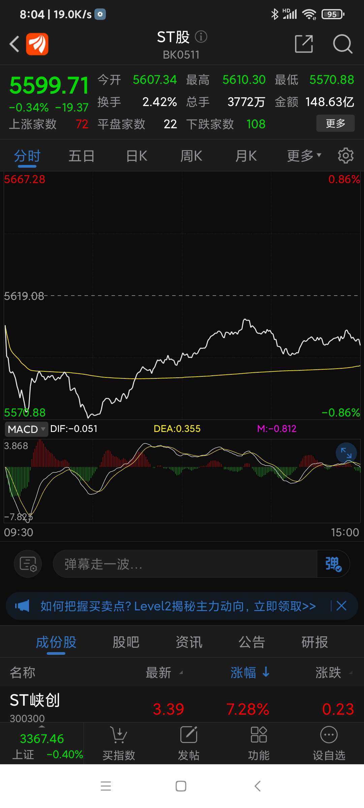364x808 pixels.
Task: Open 买指数 shopping cart icon
Action: click(x=119, y=743)
